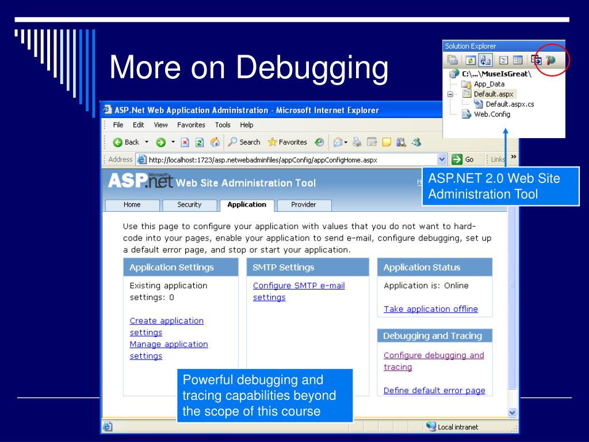Open the address bar URL dropdown
Image resolution: width=589 pixels, height=442 pixels.
(x=442, y=159)
